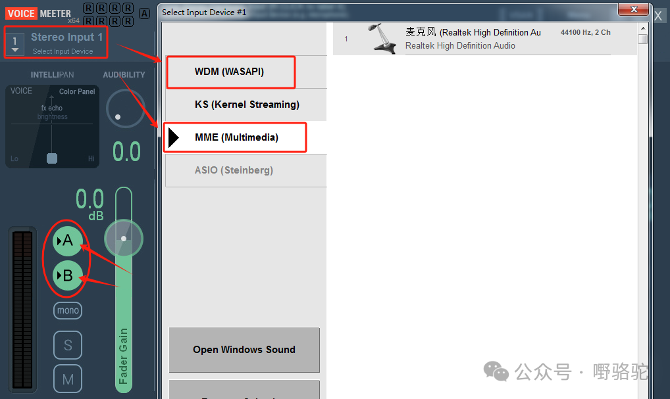Select the KS (Kernel Streaming) driver tab
This screenshot has width=670, height=399.
tap(246, 105)
